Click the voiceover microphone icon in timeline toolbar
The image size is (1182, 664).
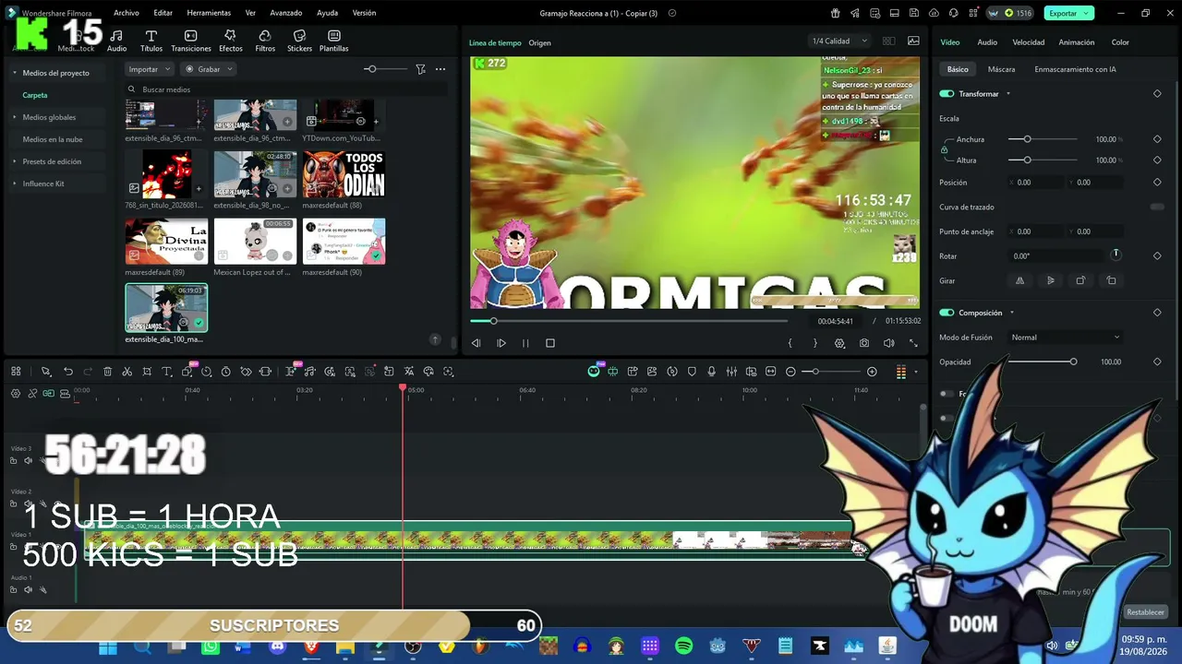(712, 372)
